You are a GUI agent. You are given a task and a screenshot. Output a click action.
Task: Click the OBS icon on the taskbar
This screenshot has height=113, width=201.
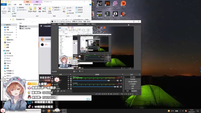point(64,111)
